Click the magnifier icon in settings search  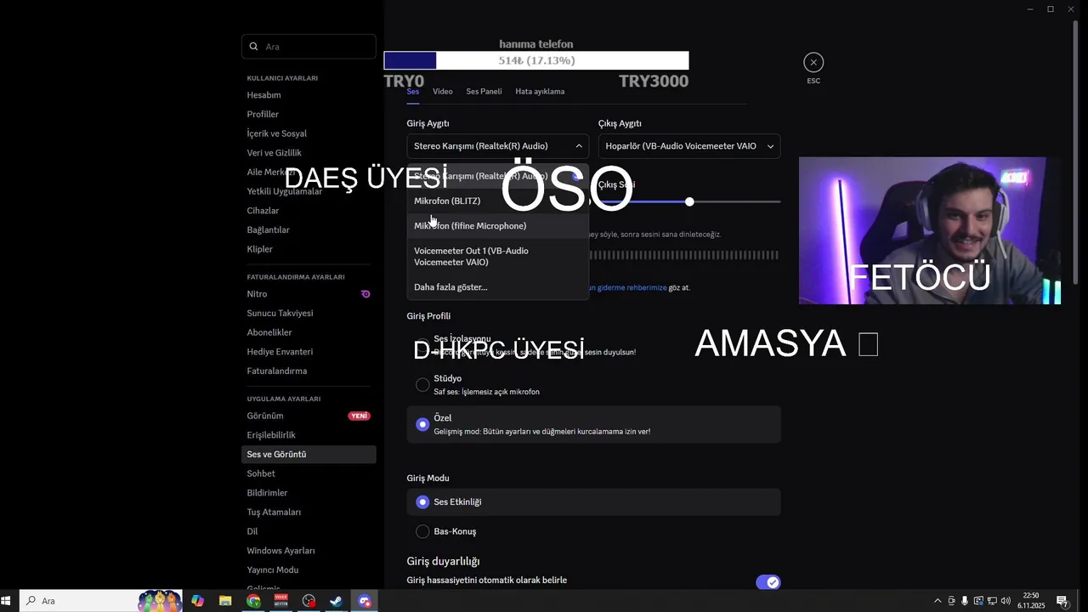click(253, 47)
